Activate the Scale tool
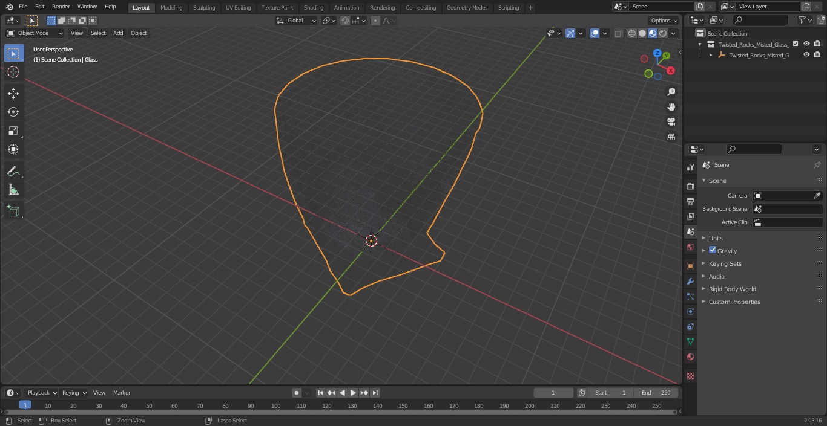827x426 pixels. point(13,131)
